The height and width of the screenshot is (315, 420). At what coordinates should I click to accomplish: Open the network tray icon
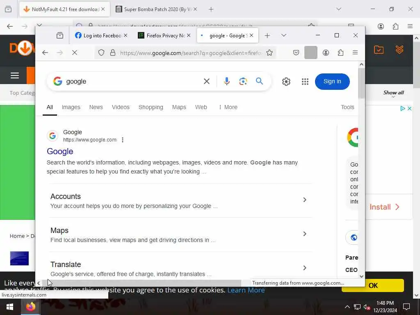pyautogui.click(x=357, y=307)
